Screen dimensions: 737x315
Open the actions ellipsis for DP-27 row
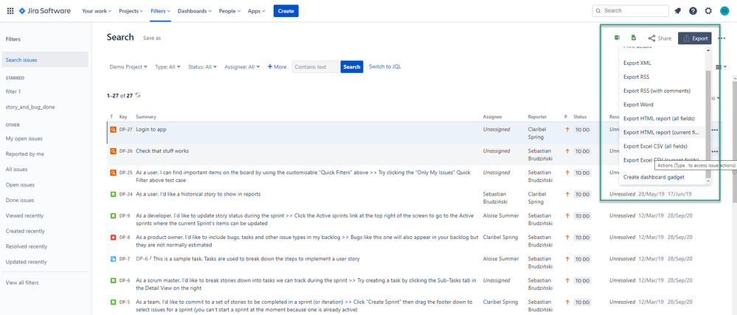coord(715,130)
